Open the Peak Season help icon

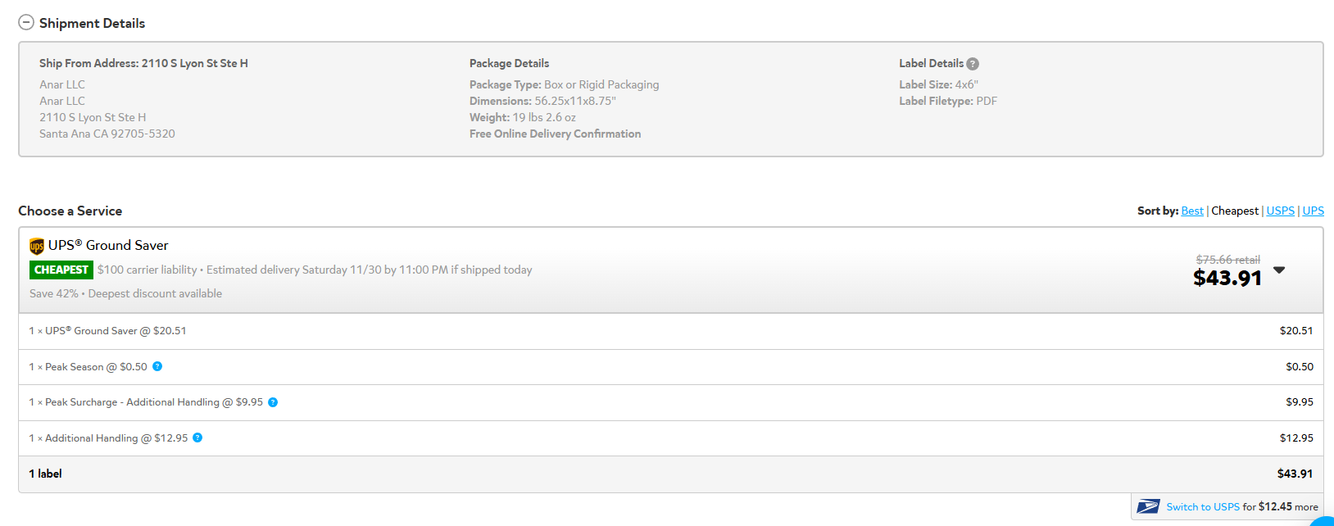pos(157,366)
